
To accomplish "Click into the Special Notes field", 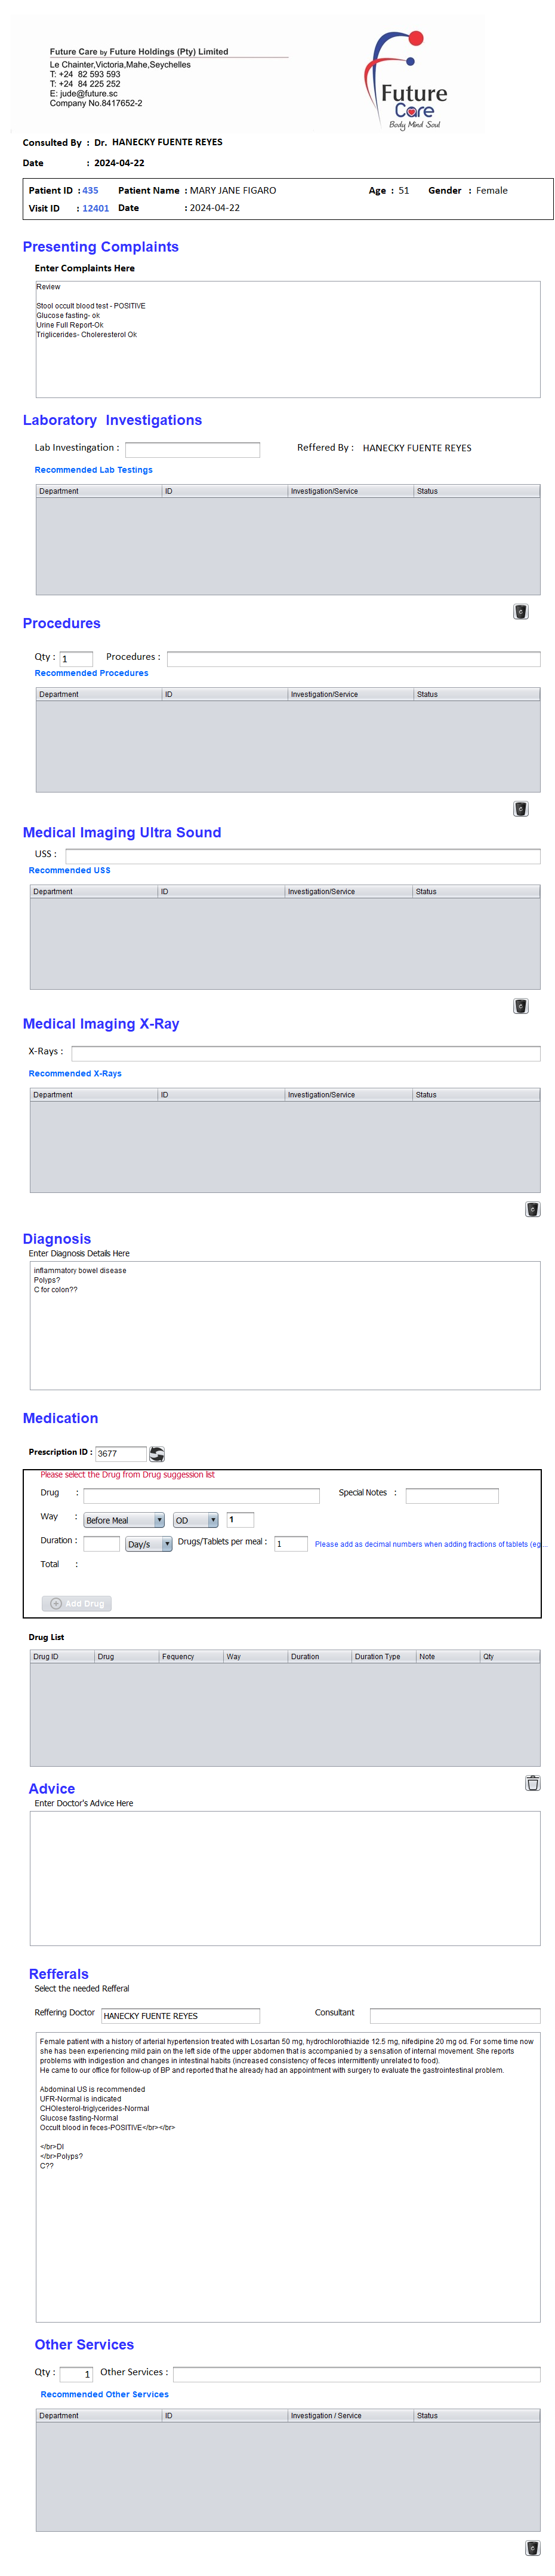I will tap(451, 1496).
